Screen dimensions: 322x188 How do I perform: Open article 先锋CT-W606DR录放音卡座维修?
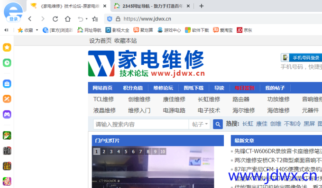pos(278,152)
